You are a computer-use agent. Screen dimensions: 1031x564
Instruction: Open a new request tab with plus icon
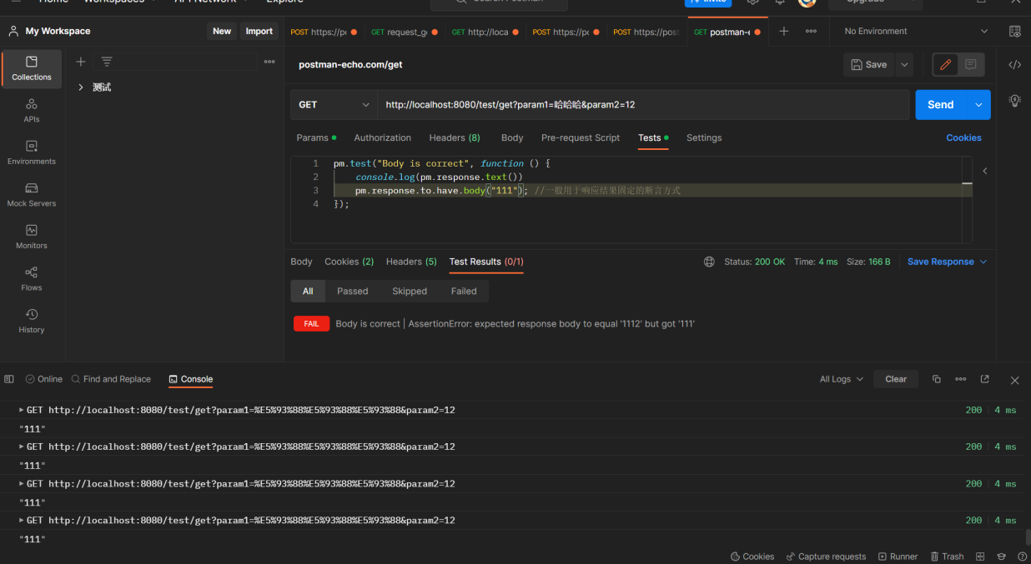click(783, 32)
